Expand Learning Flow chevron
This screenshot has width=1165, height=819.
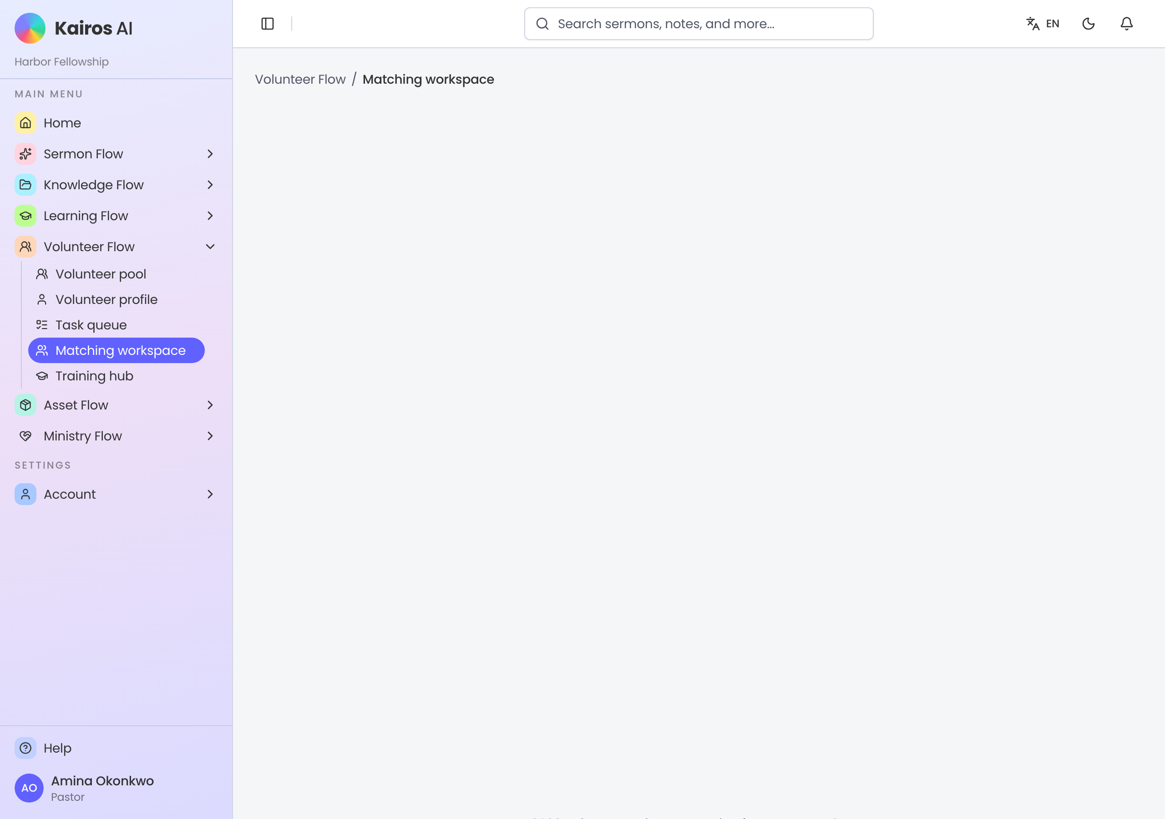[210, 216]
